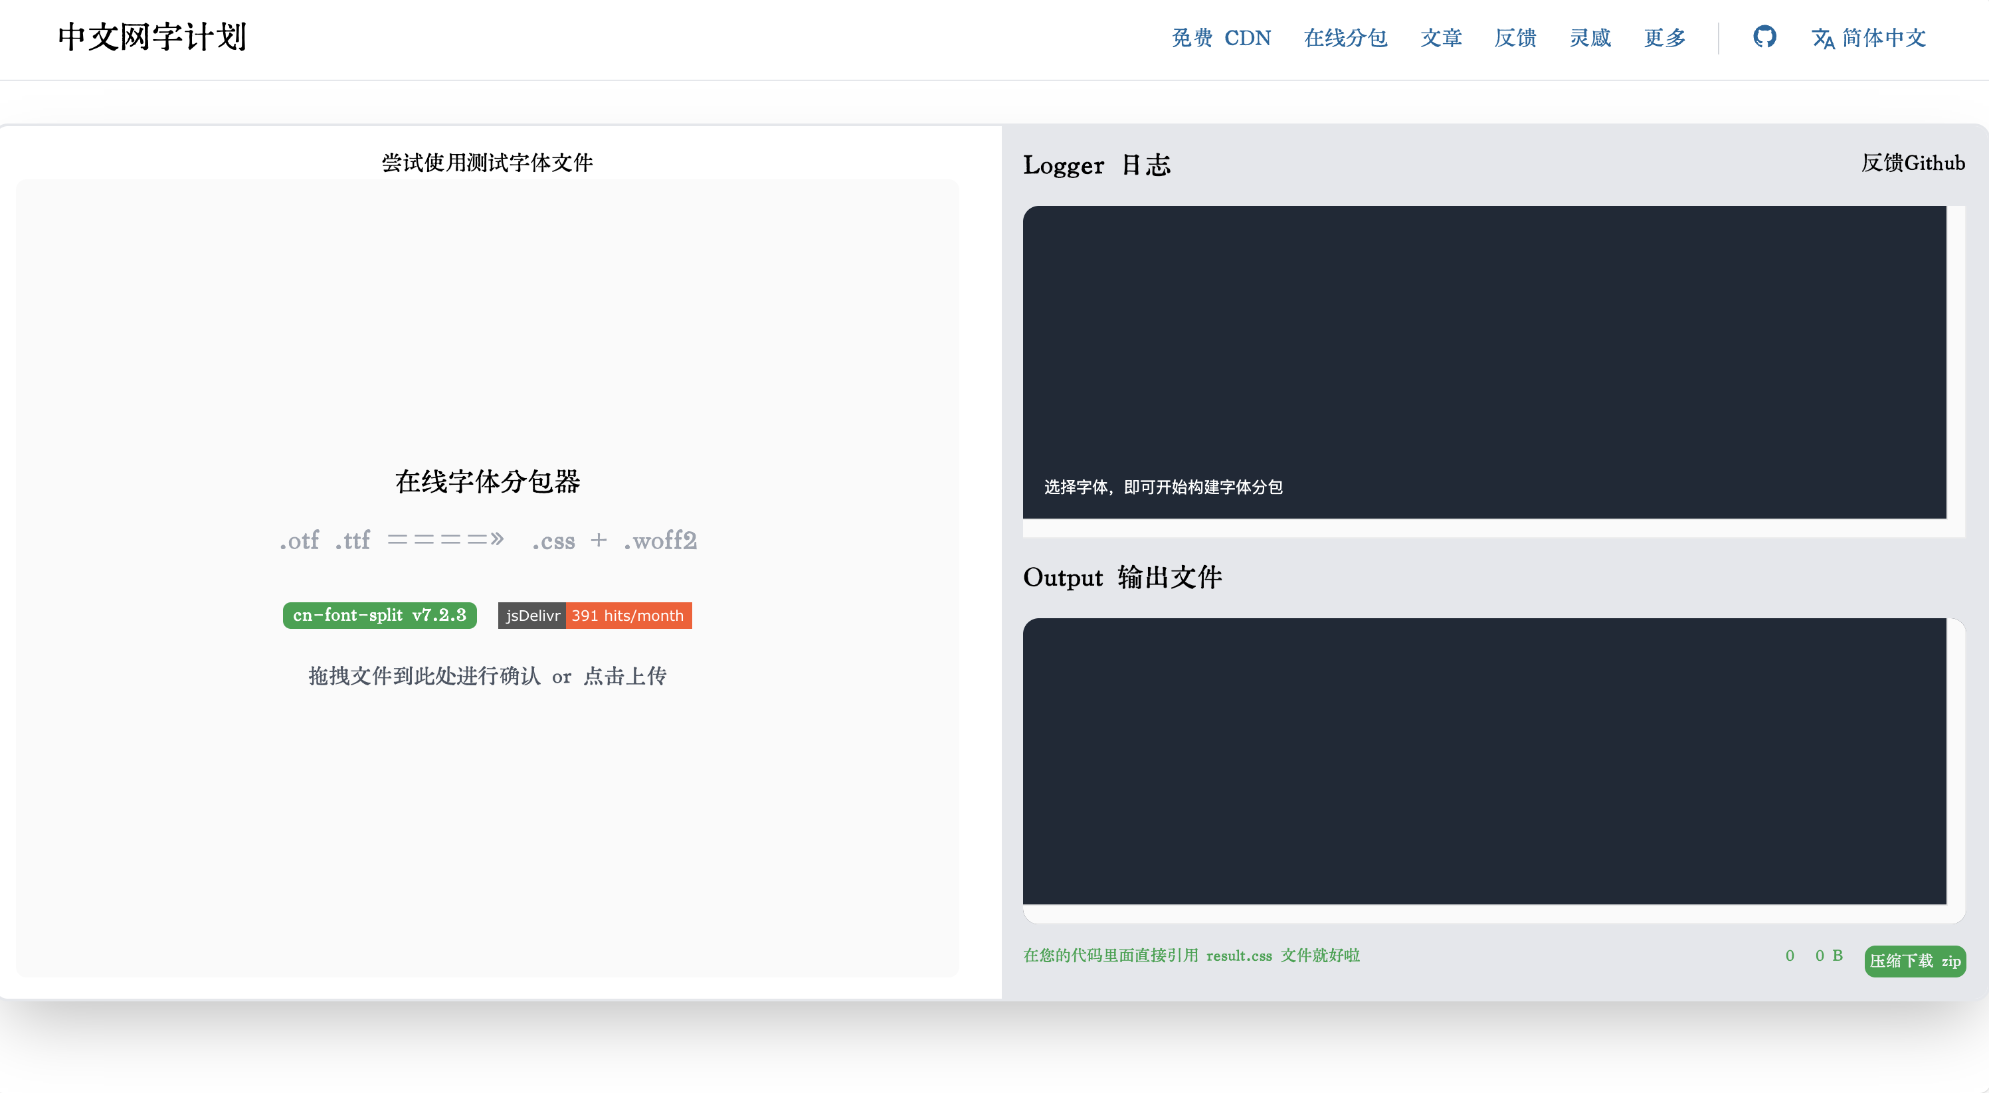Click 拖拽文件到此处进行确认 or 点击上传 upload text
This screenshot has width=1989, height=1093.
[x=487, y=676]
